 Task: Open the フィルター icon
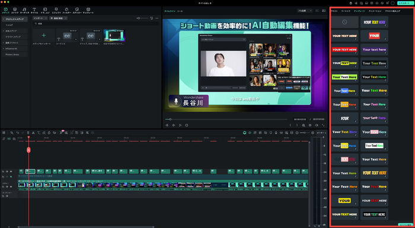point(66,9)
